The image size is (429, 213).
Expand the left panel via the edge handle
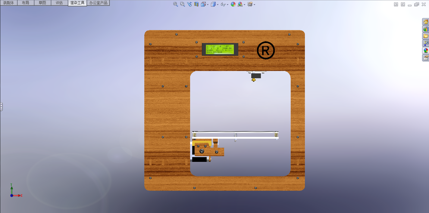[x=1, y=106]
